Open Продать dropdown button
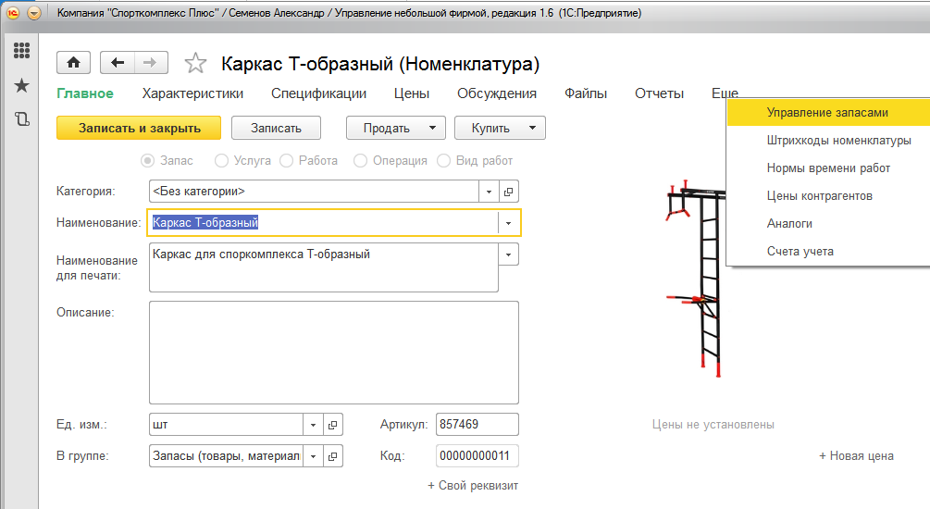The image size is (930, 509). tap(396, 128)
